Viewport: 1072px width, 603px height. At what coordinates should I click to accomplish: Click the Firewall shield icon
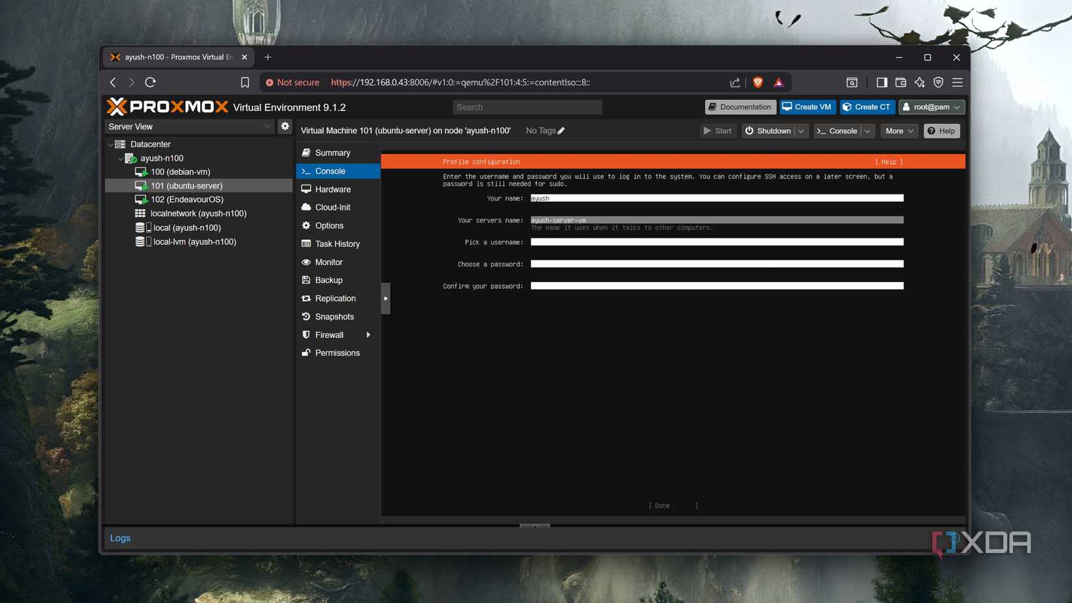(307, 335)
